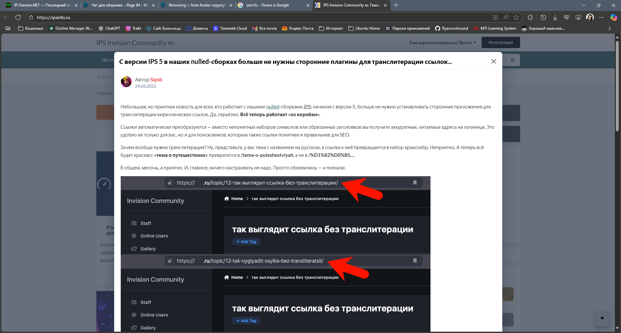Viewport: 621px width, 333px height.
Task: Open Домены bookmark folder
Action: coord(197,28)
